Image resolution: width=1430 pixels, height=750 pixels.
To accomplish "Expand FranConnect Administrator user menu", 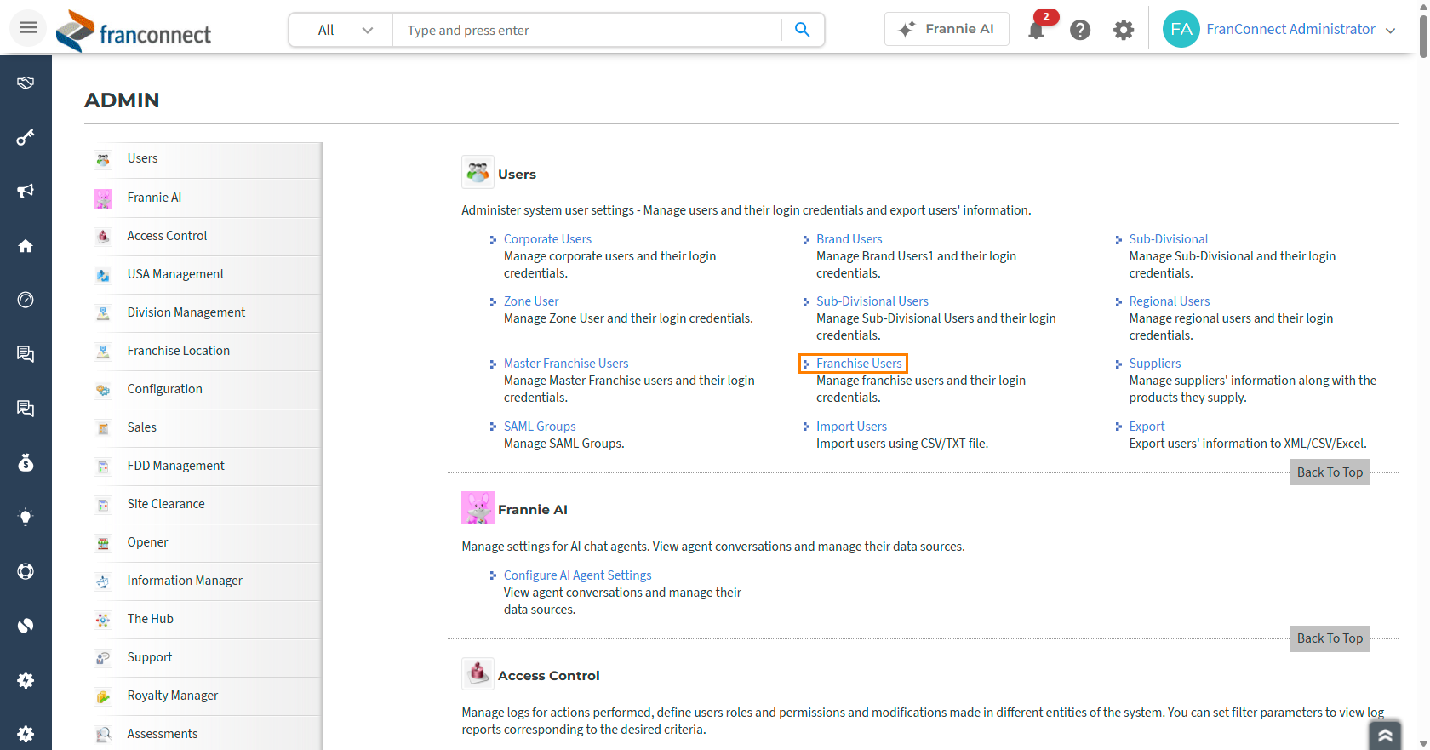I will [x=1280, y=29].
